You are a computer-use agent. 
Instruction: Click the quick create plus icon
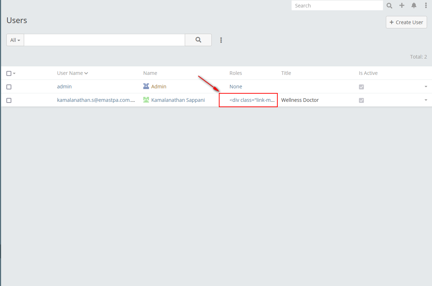(x=402, y=6)
